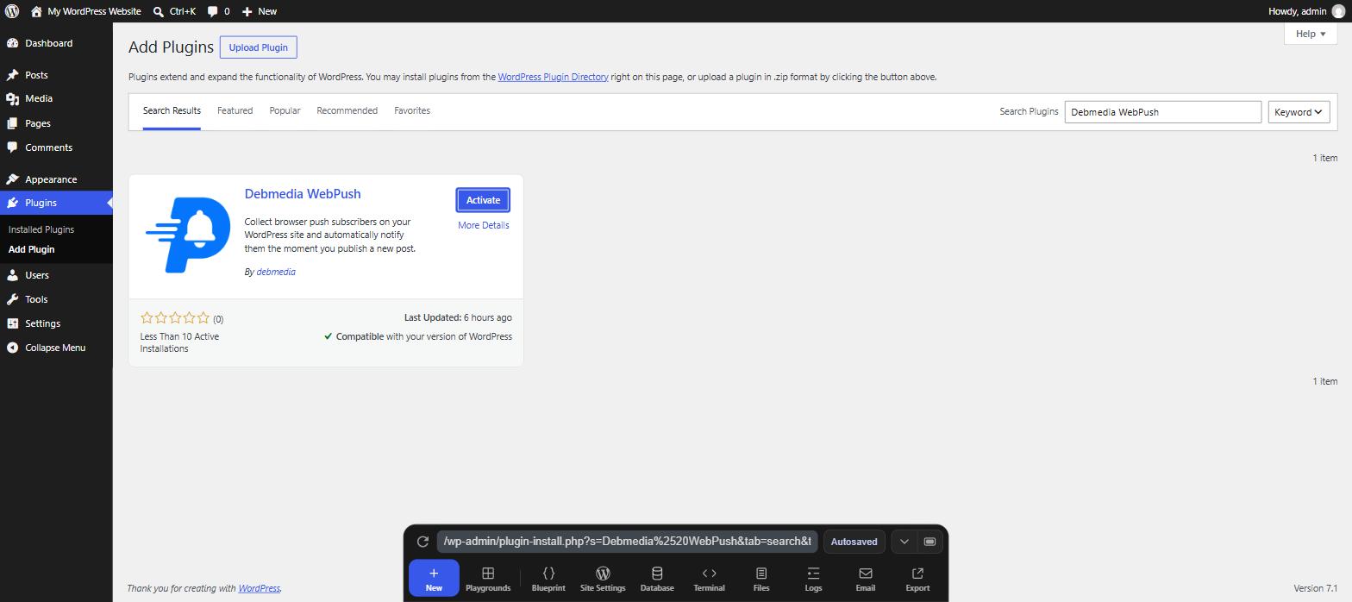Open the Terminal tool
The image size is (1352, 602).
pos(709,579)
